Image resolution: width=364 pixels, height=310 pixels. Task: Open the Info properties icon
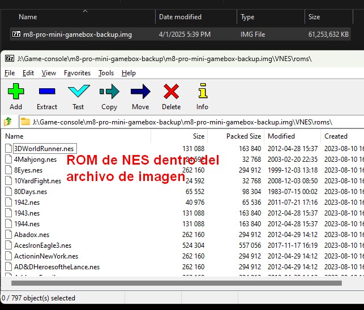point(202,92)
